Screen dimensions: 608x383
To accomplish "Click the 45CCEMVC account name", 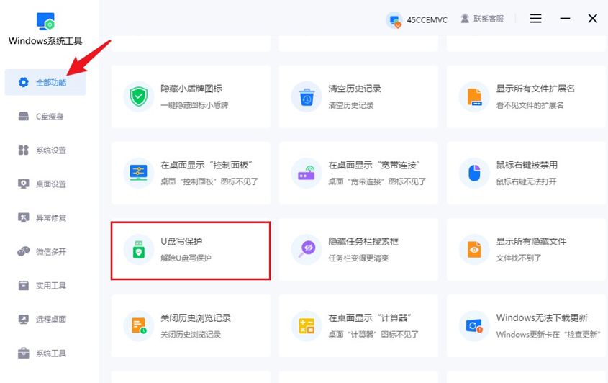I will tap(427, 19).
